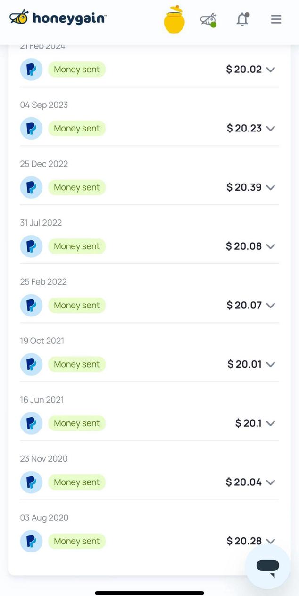Expand the $20.08 payout chevron
The width and height of the screenshot is (299, 596).
270,246
